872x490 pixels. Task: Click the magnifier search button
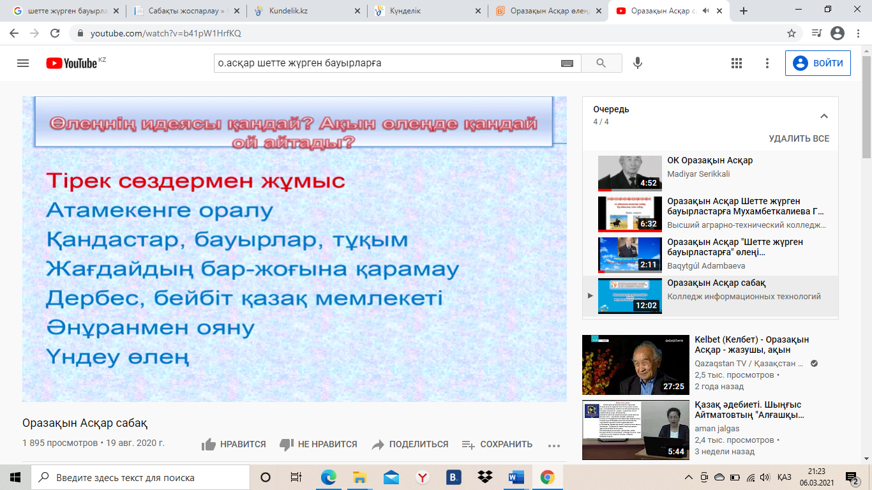pyautogui.click(x=601, y=63)
